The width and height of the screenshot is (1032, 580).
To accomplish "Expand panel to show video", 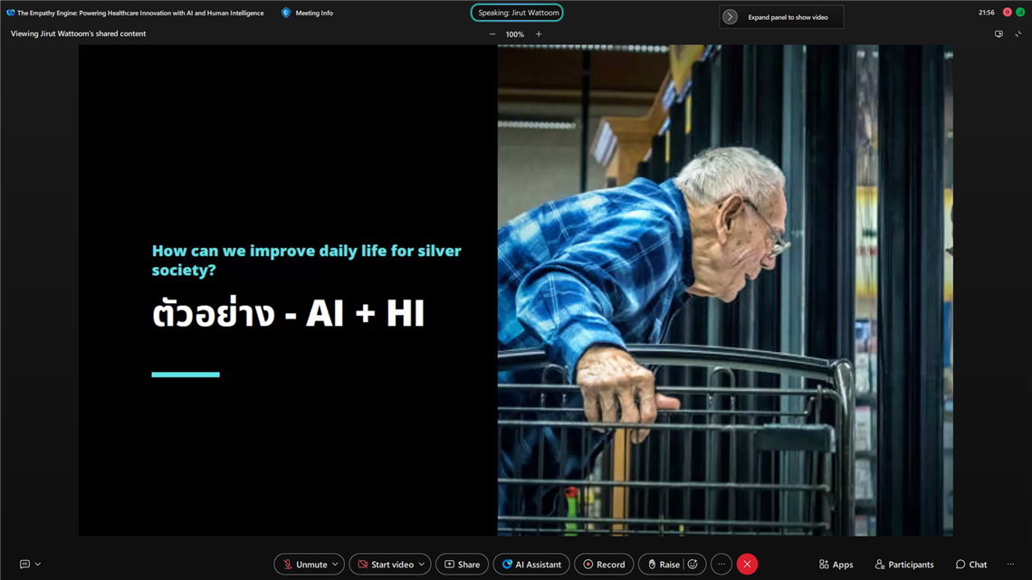I will (x=780, y=17).
